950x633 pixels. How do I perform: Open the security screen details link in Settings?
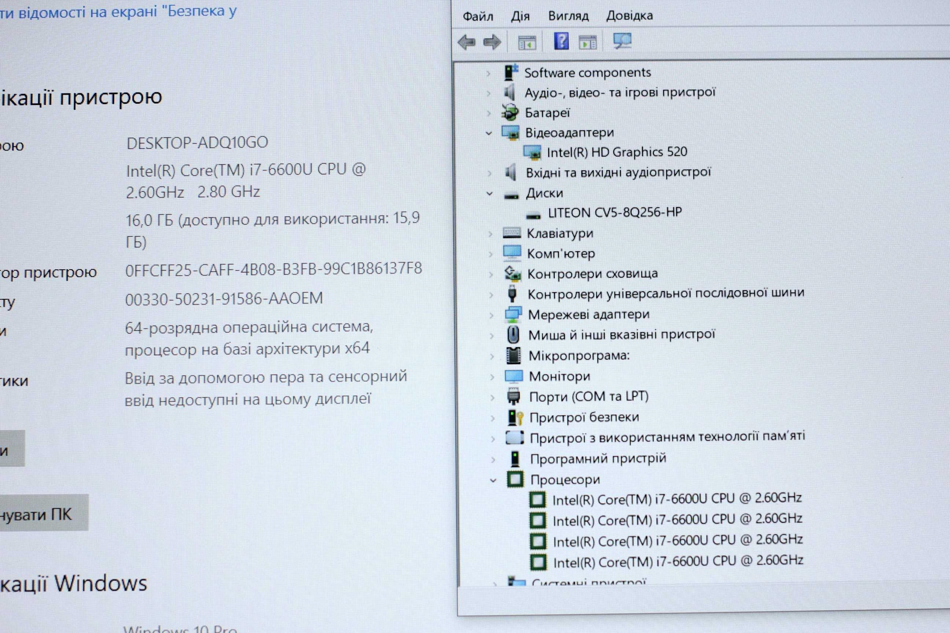[118, 12]
